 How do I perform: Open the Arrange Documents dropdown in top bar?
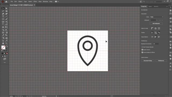(57, 2)
